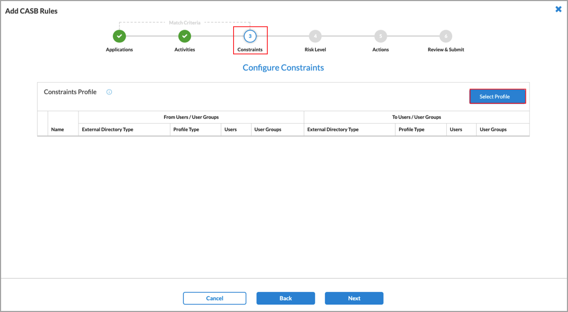Screen dimensions: 568x312
Task: Click the Applications step checkmark icon
Action: pos(119,36)
